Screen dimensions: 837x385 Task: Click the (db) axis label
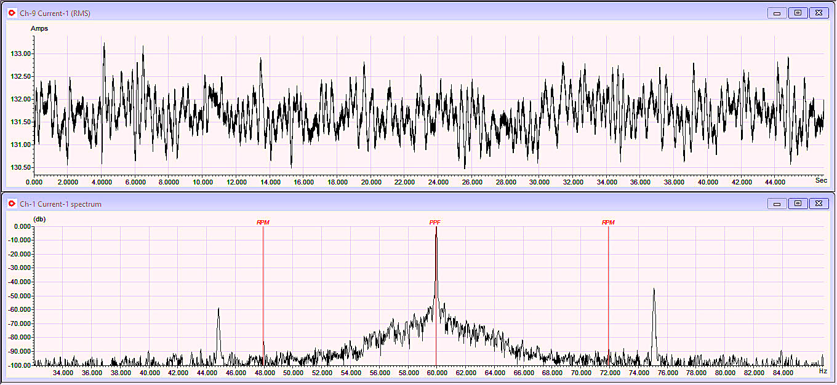(x=39, y=219)
